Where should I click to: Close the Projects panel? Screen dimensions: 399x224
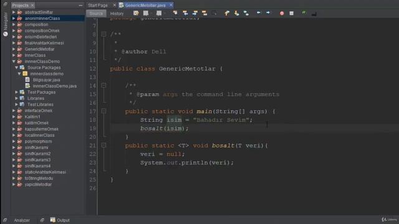pyautogui.click(x=32, y=6)
